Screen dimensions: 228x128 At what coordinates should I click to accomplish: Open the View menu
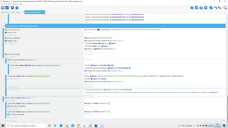tap(10, 4)
